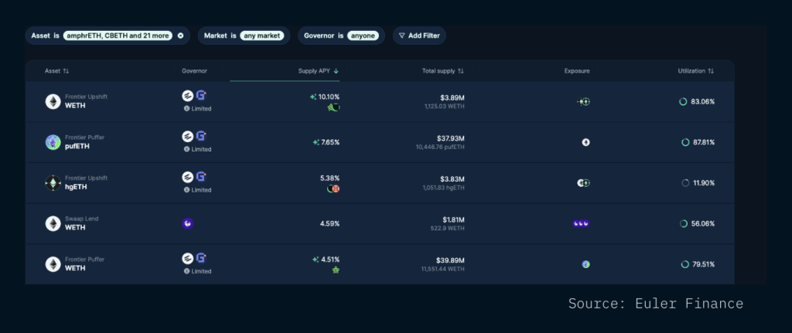792x333 pixels.
Task: Click hgETH token icon
Action: click(53, 183)
